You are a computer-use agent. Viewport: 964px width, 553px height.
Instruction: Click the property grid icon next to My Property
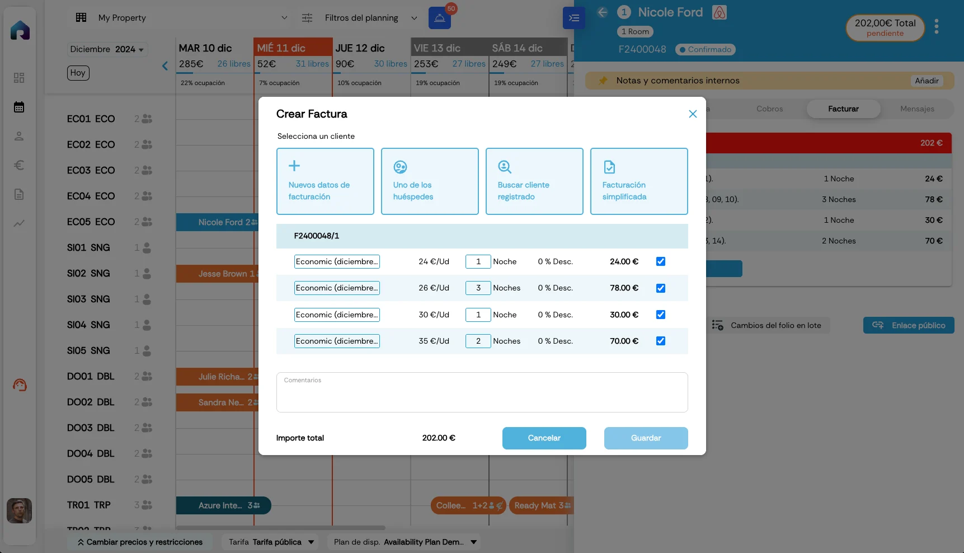(81, 17)
